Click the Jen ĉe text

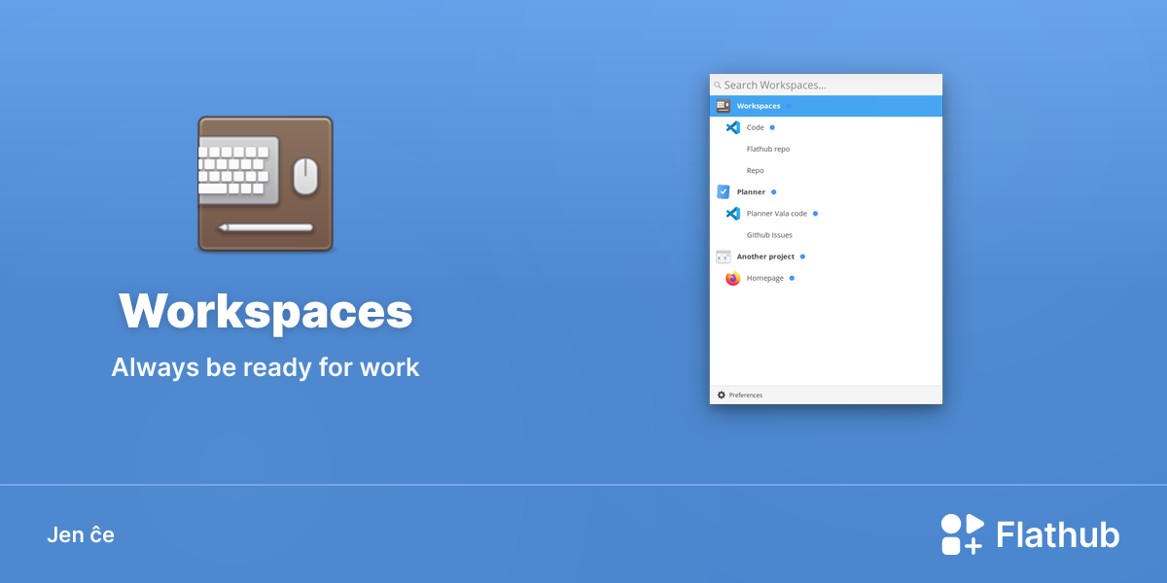tap(81, 534)
